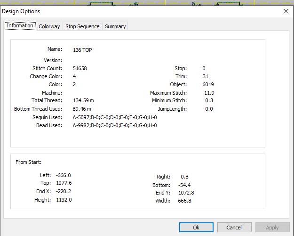This screenshot has width=294, height=236.
Task: Click the 'Version:' label
Action: pyautogui.click(x=53, y=60)
